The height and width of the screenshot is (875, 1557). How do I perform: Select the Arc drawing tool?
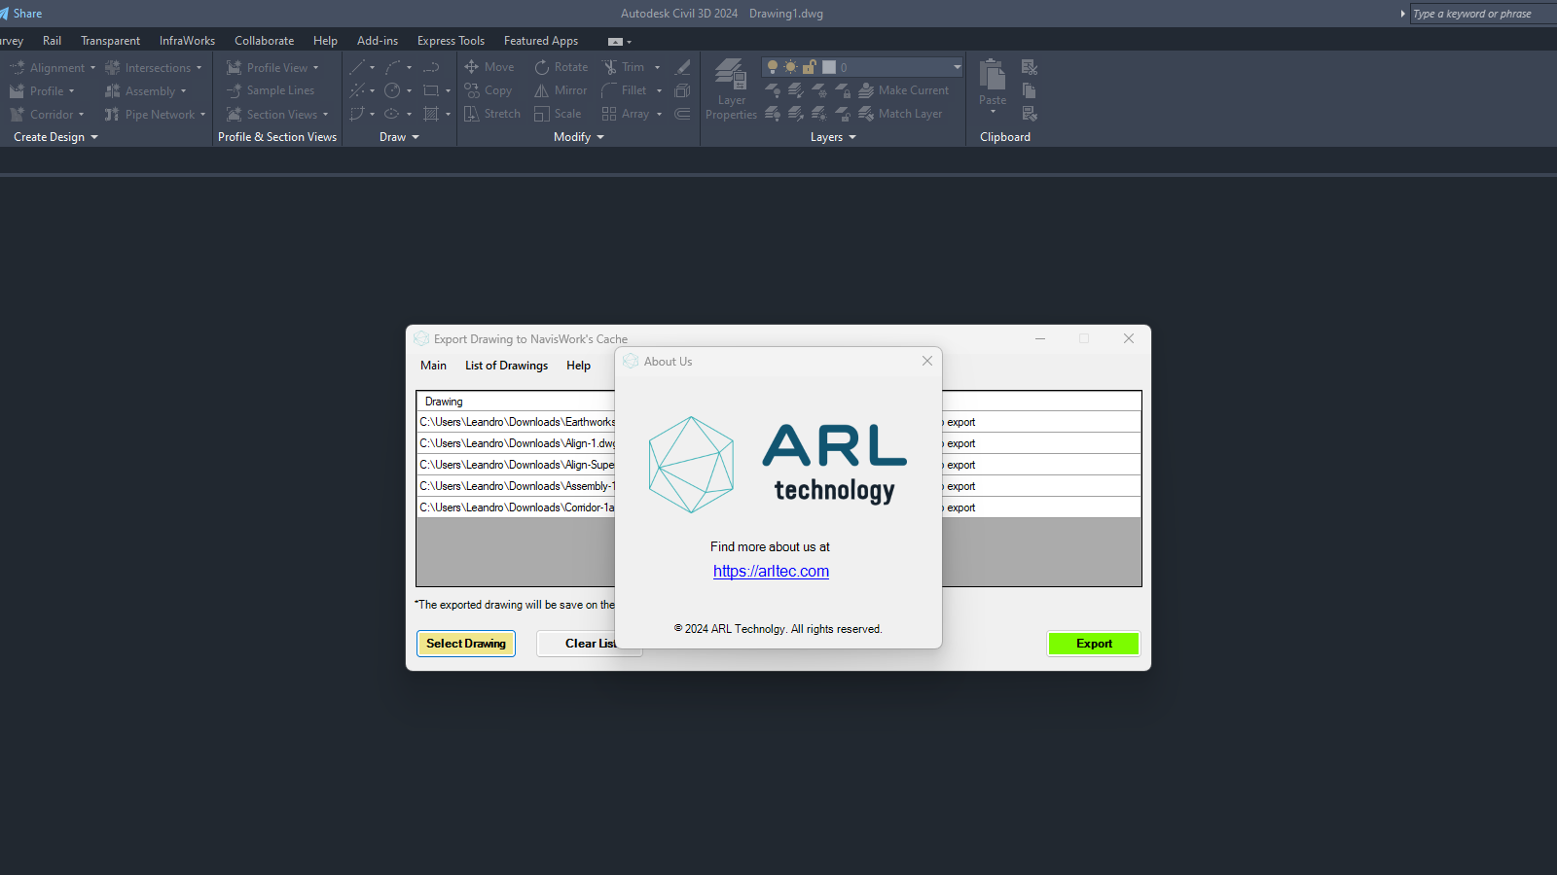(392, 67)
